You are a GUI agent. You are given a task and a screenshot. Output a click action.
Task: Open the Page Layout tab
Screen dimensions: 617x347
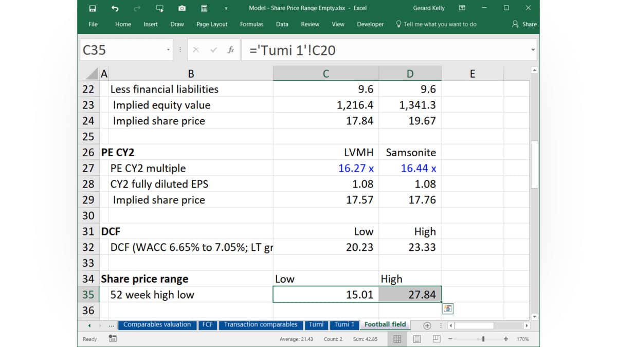coord(212,24)
